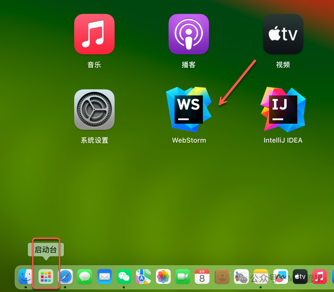Open Maps from the Dock
The width and height of the screenshot is (334, 292).
[x=143, y=277]
